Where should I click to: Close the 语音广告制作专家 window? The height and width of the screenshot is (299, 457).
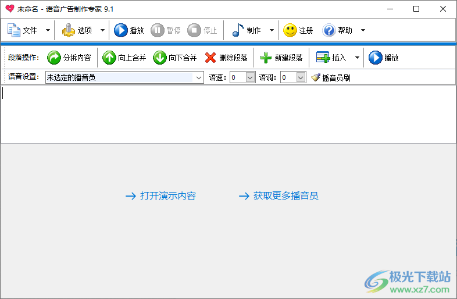tap(443, 9)
